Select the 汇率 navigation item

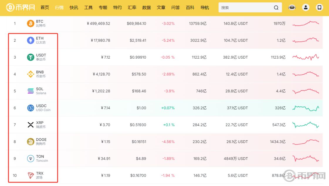point(132,8)
